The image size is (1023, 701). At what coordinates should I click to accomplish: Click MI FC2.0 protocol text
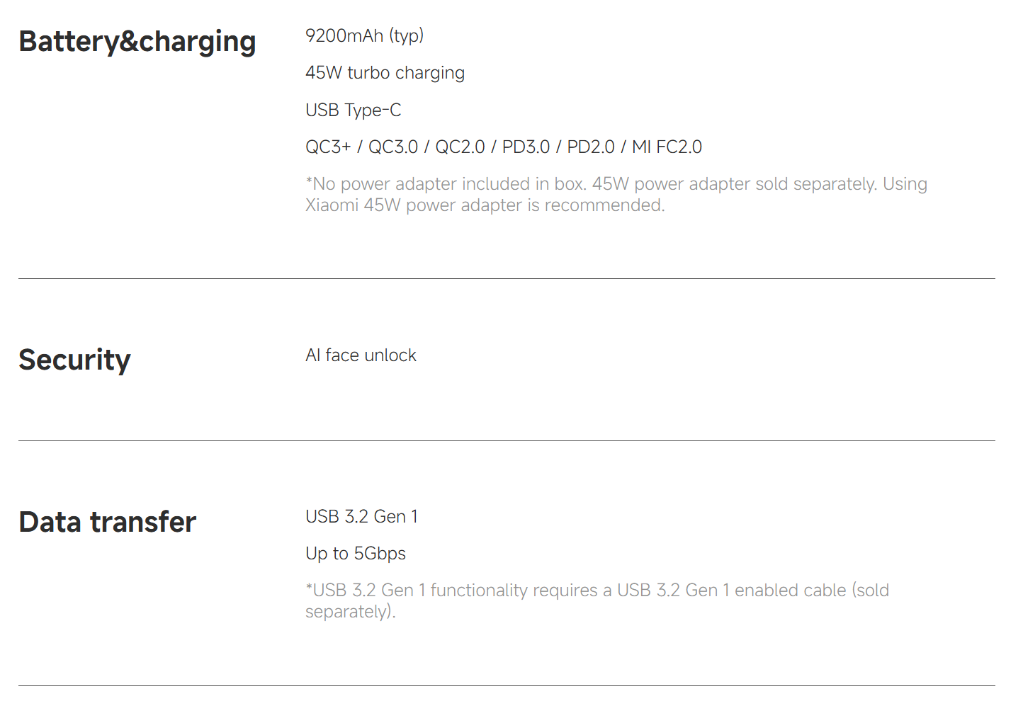click(x=667, y=147)
